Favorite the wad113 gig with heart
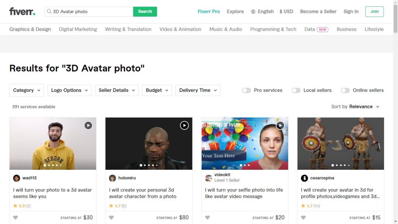 coord(15,218)
